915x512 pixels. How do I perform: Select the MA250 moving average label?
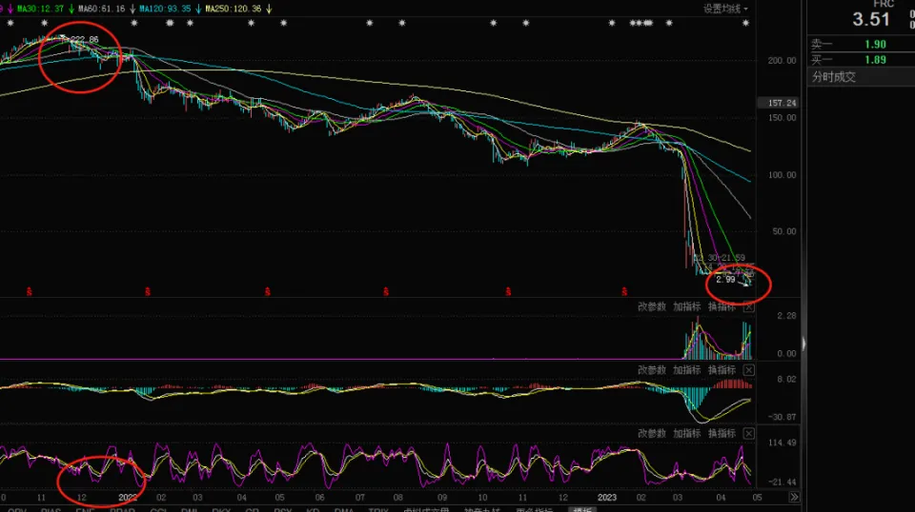pos(233,9)
